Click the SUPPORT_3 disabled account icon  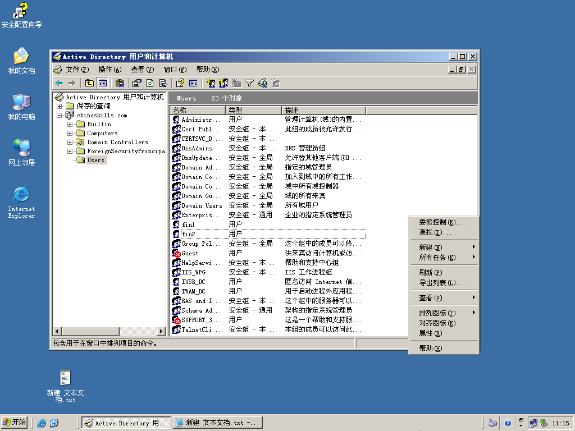pos(176,319)
